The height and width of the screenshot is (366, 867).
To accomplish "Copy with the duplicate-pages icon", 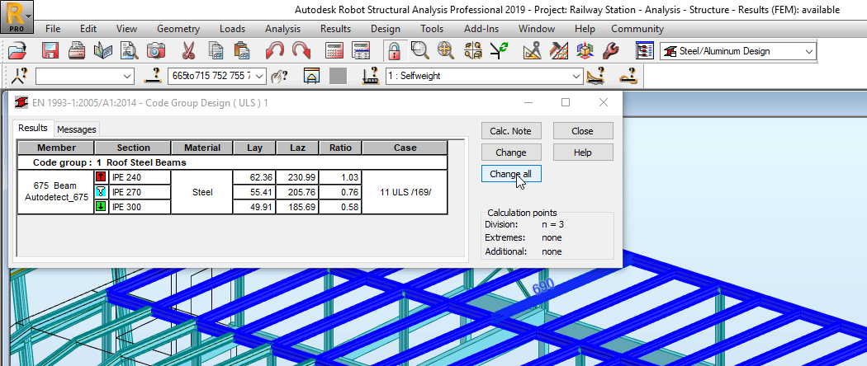I will [x=215, y=51].
